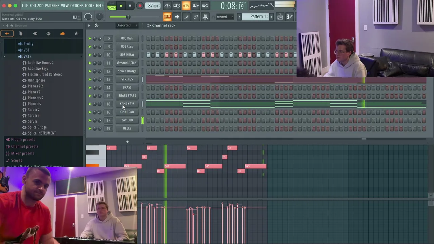Open the ADD menu
434x244 pixels.
[40, 6]
